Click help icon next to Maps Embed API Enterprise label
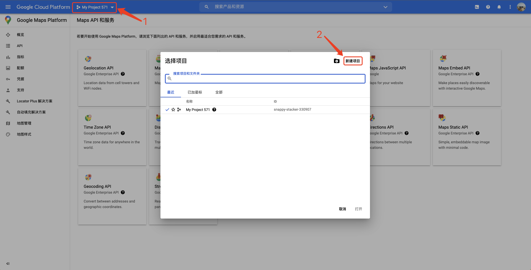 point(478,74)
